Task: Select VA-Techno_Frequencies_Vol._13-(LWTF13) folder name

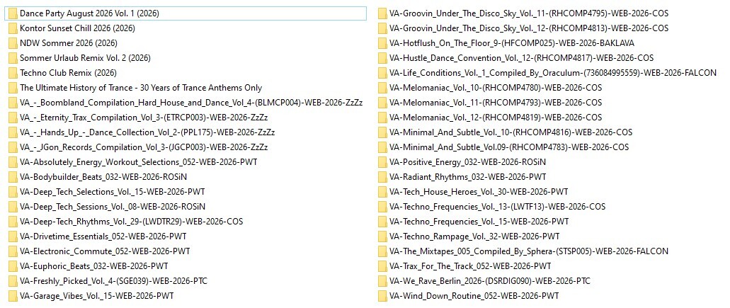Action: pyautogui.click(x=498, y=207)
